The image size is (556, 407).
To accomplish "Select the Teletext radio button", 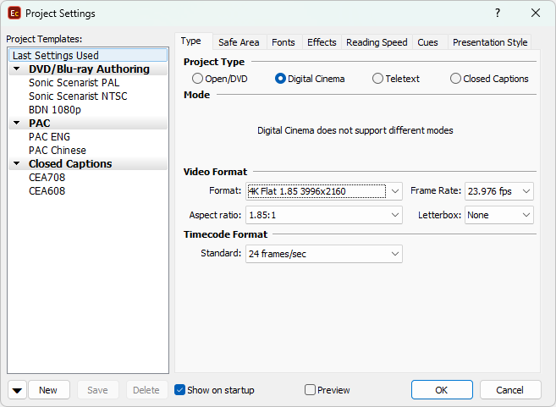I will [377, 79].
